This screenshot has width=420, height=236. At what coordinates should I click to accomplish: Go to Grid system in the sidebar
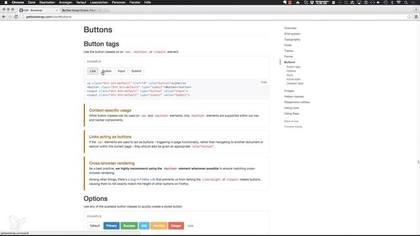click(292, 33)
